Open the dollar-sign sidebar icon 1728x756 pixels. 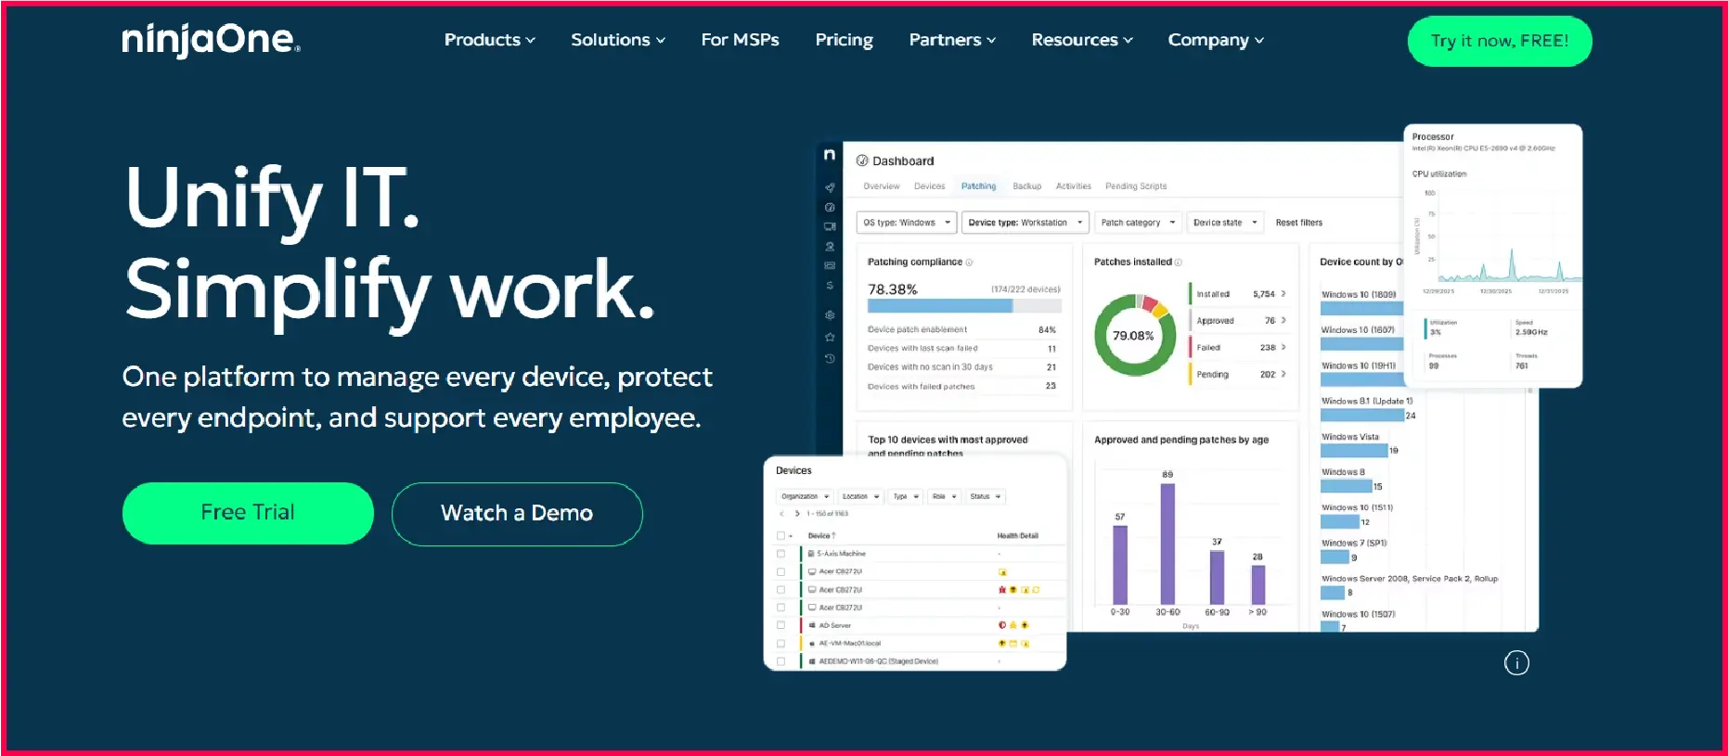point(830,286)
